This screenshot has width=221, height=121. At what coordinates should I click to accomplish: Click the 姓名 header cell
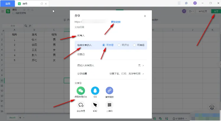tap(34, 35)
